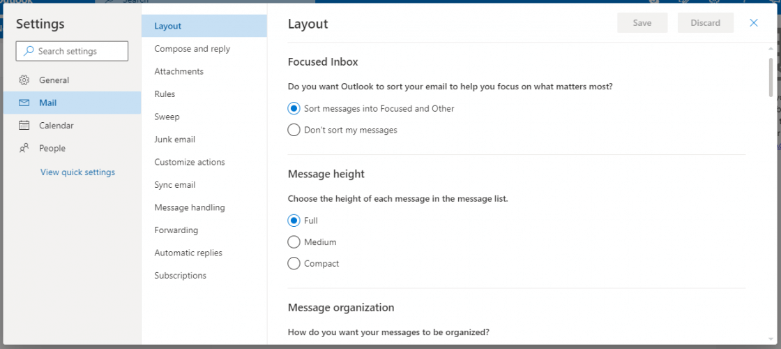Open Attachments settings
Screen dimensions: 781x349
[x=204, y=71]
